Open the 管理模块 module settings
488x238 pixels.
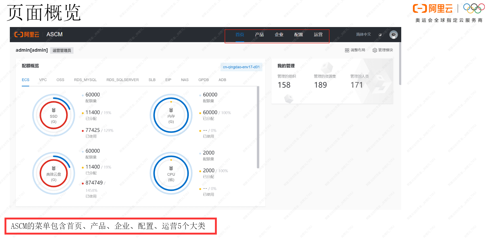pos(383,50)
